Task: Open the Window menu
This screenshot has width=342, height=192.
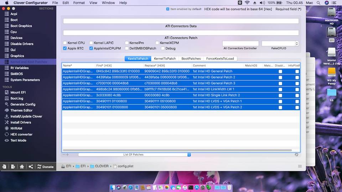Action: (x=108, y=3)
